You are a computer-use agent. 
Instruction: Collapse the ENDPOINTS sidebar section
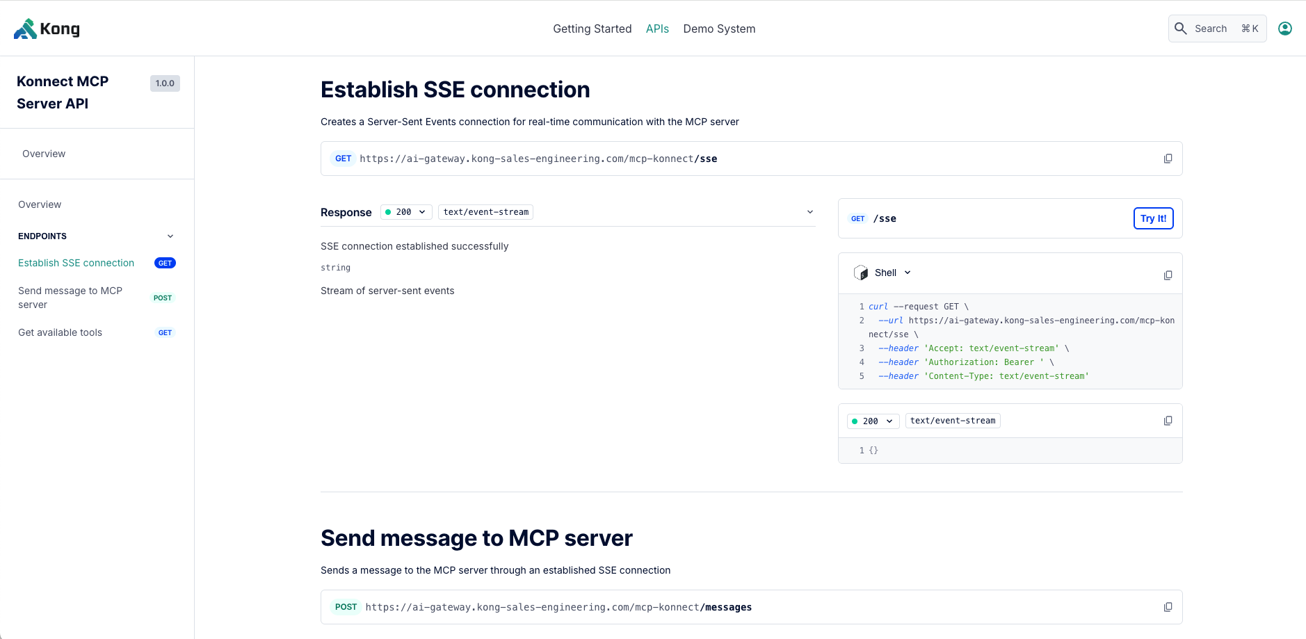pos(170,236)
